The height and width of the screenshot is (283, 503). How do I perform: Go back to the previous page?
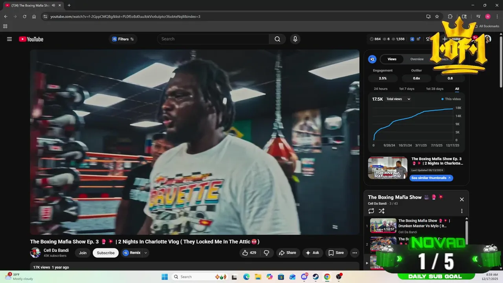point(6,17)
